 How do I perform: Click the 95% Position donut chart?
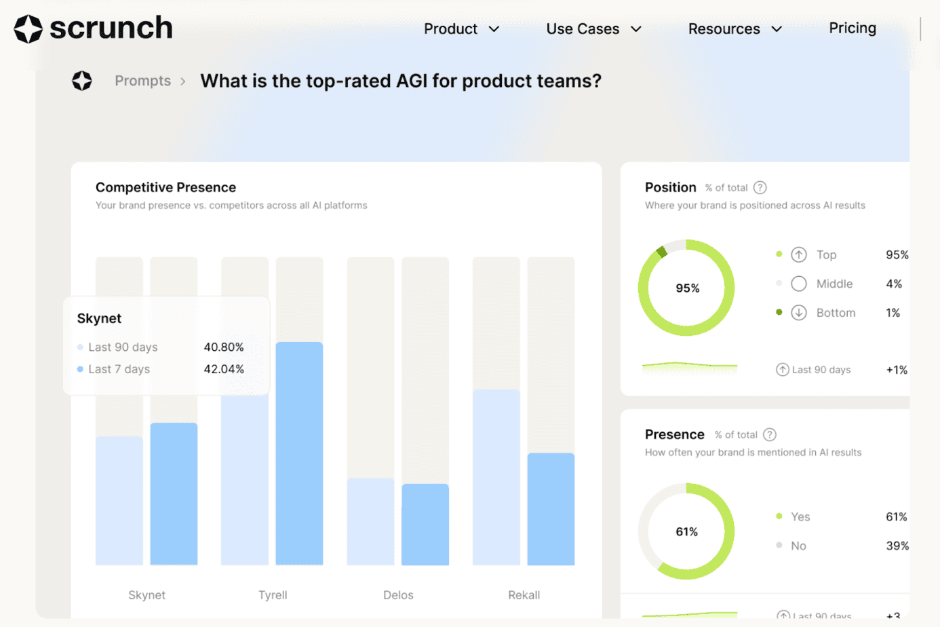point(686,288)
